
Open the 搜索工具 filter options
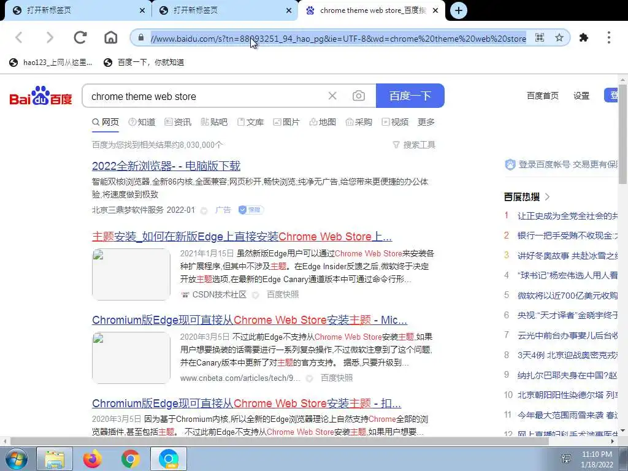pyautogui.click(x=414, y=145)
